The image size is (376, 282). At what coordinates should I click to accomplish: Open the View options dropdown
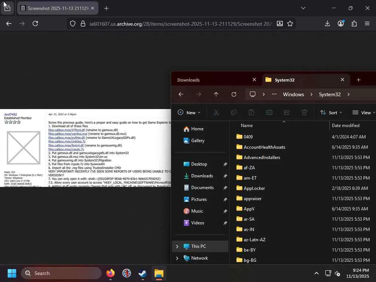[364, 112]
